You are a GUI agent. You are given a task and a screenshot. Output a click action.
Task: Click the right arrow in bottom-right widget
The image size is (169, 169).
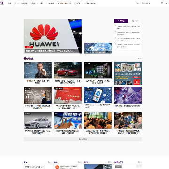140,166
